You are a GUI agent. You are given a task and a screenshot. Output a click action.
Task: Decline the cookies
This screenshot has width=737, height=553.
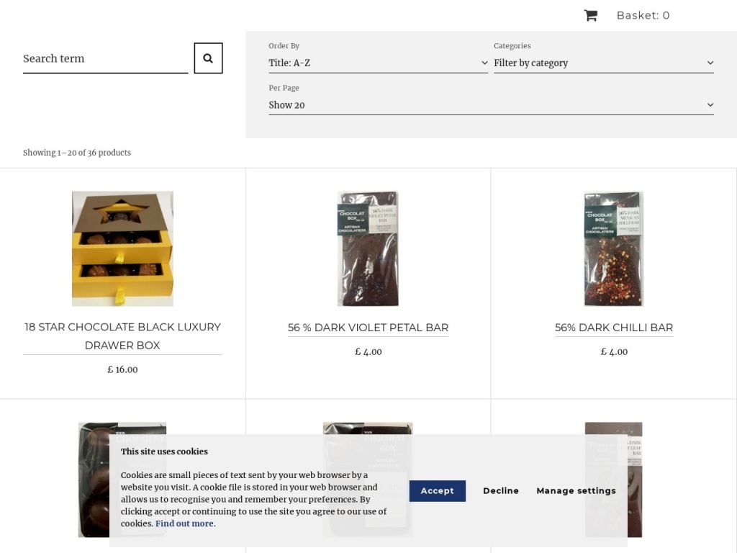point(500,491)
